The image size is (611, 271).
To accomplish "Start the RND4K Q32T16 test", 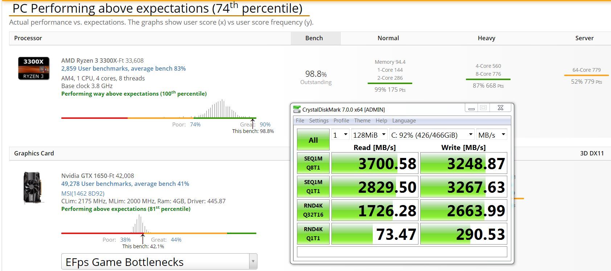I will coord(313,210).
